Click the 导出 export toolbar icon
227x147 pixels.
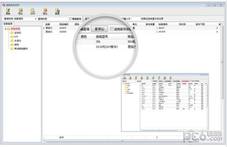pyautogui.click(x=20, y=11)
